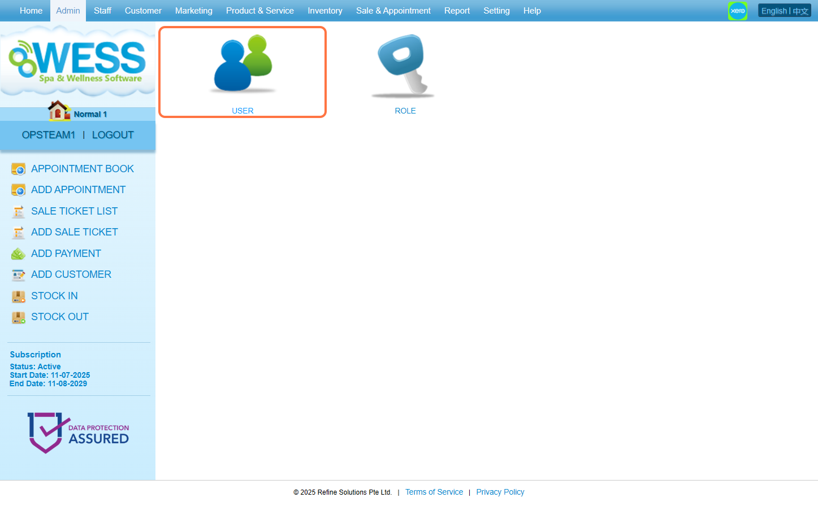Click the Xero integration icon
The width and height of the screenshot is (818, 515).
737,11
